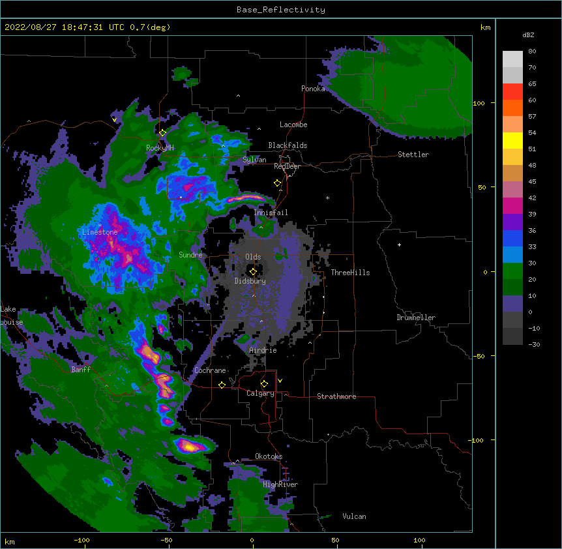
Task: Select the Blackfalds city label
Action: point(288,145)
